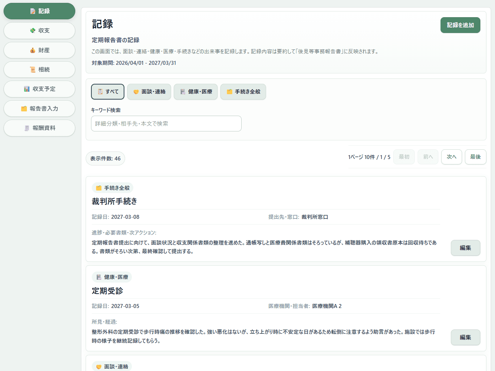Focus the キーワード検索 input field

(x=166, y=124)
